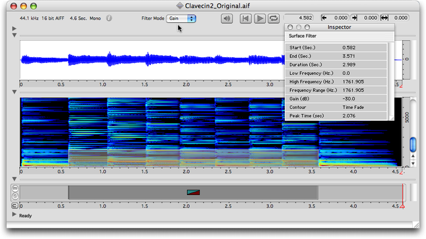The height and width of the screenshot is (239, 426).
Task: Click the Clavecin2_Original.aif title document icon
Action: tap(180, 6)
